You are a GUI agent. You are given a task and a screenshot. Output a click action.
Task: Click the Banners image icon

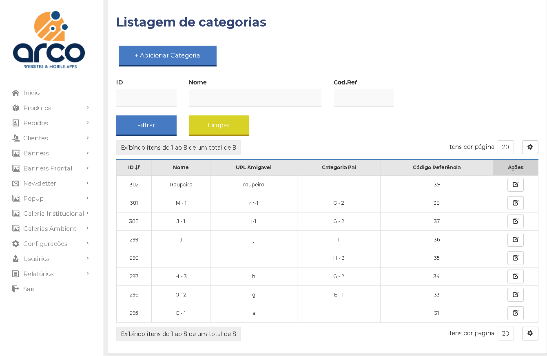click(16, 153)
